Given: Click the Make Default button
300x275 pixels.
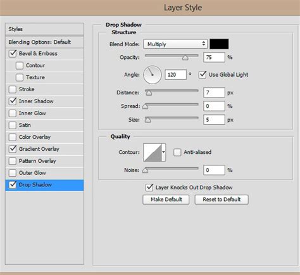Looking at the screenshot, I should pyautogui.click(x=166, y=200).
